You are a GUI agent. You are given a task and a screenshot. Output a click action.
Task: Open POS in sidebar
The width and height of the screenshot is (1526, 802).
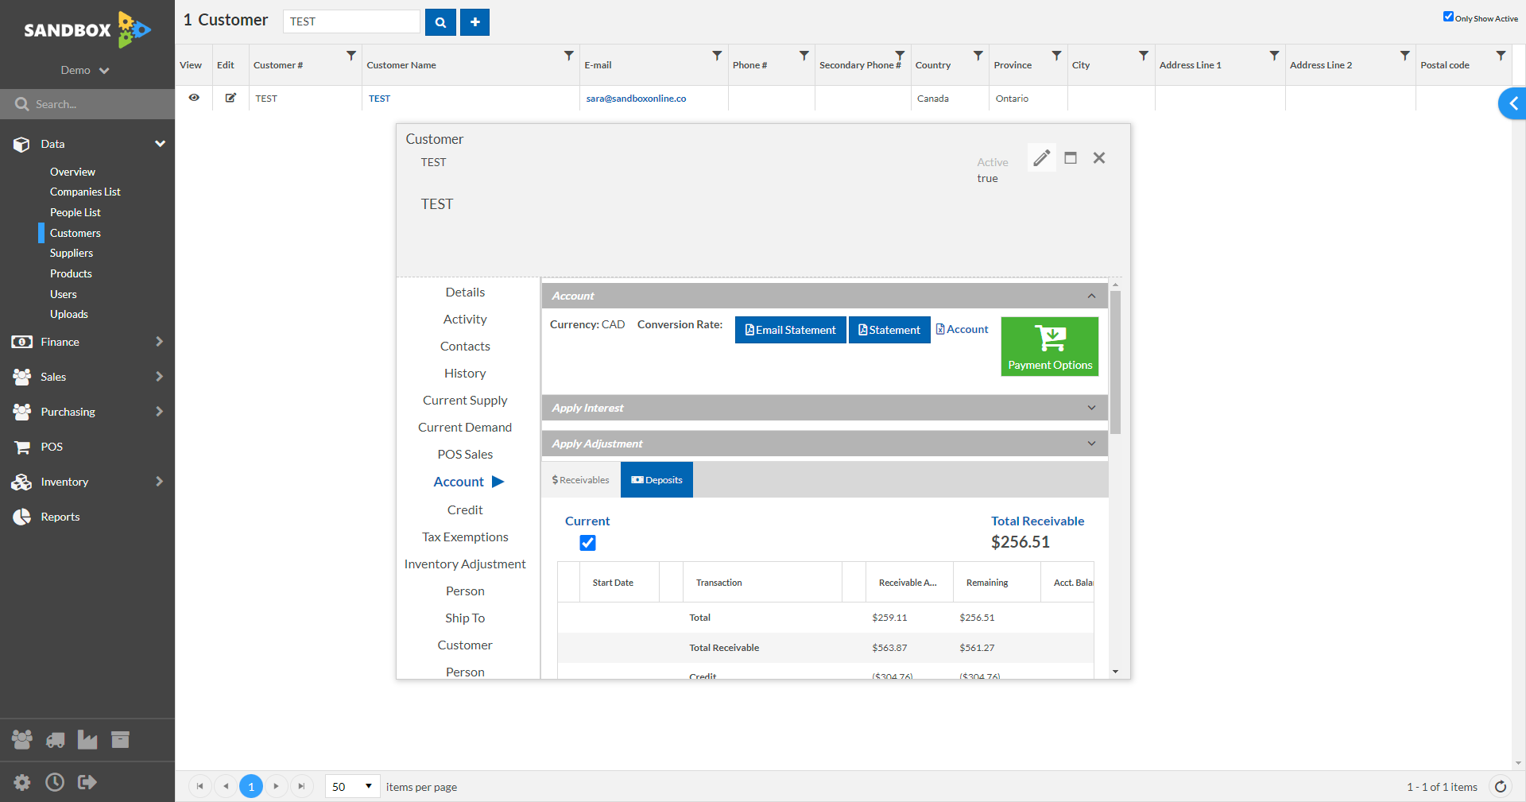click(52, 447)
